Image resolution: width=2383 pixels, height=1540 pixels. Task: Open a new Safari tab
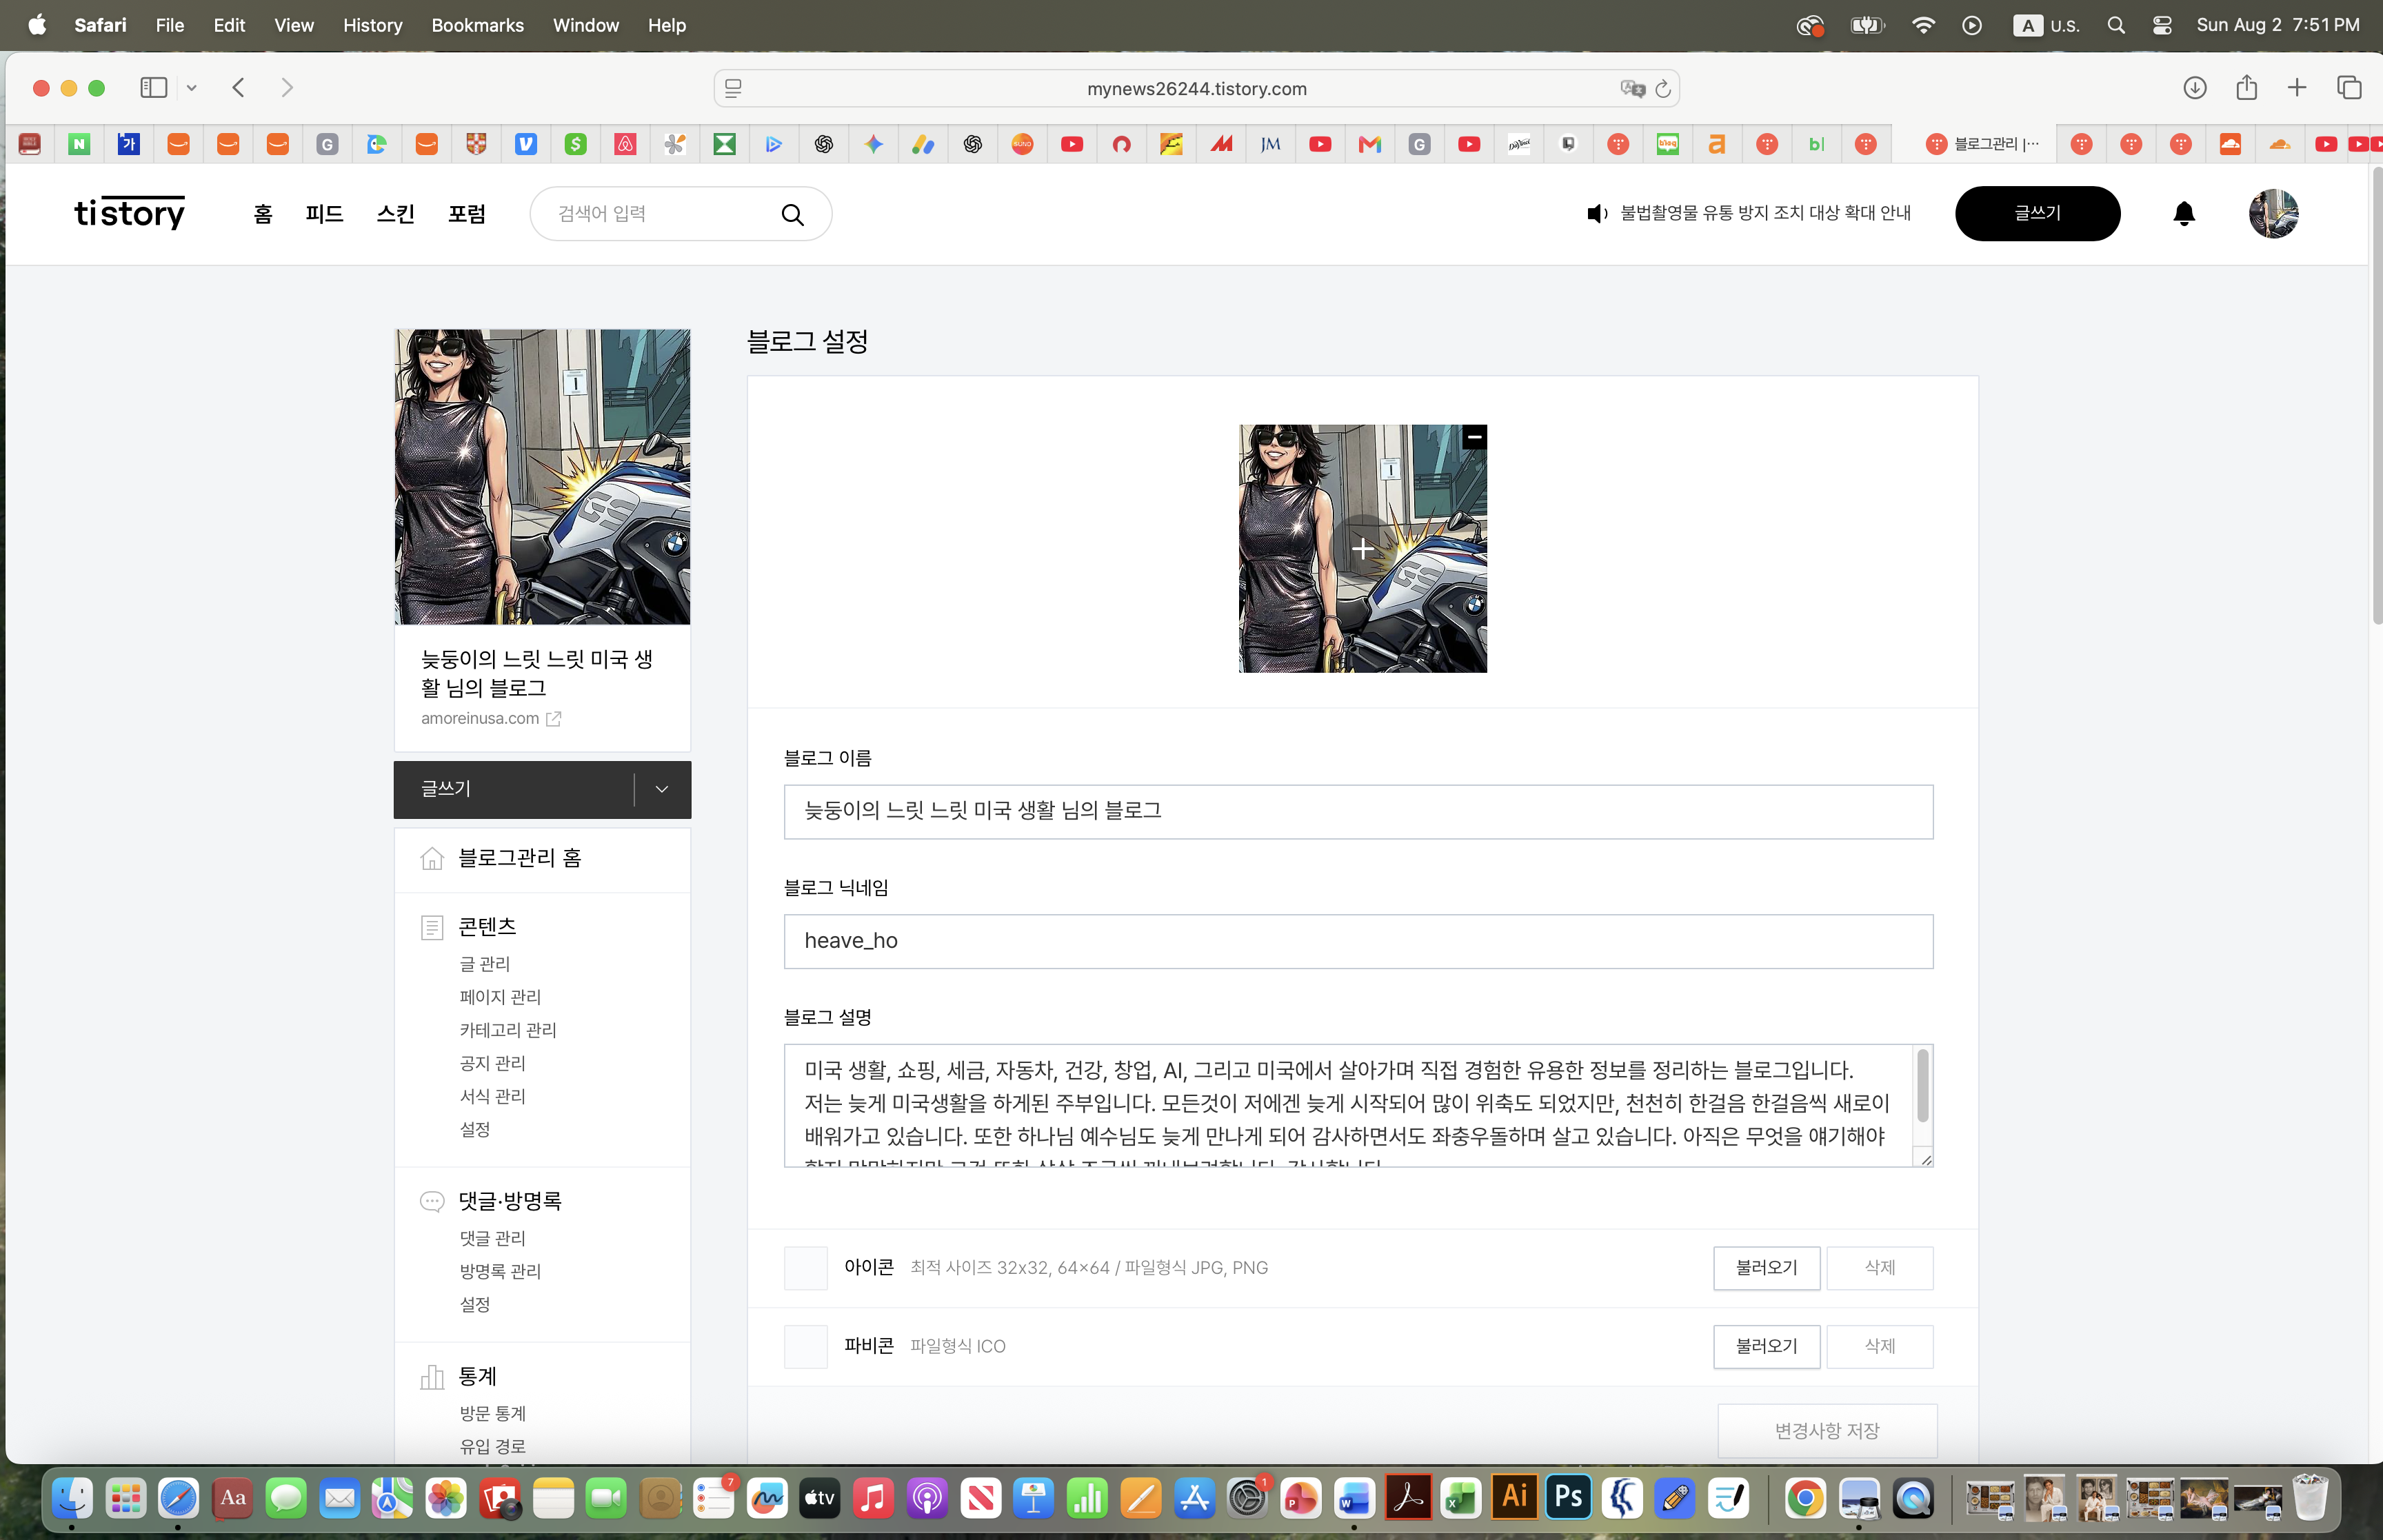pos(2297,88)
